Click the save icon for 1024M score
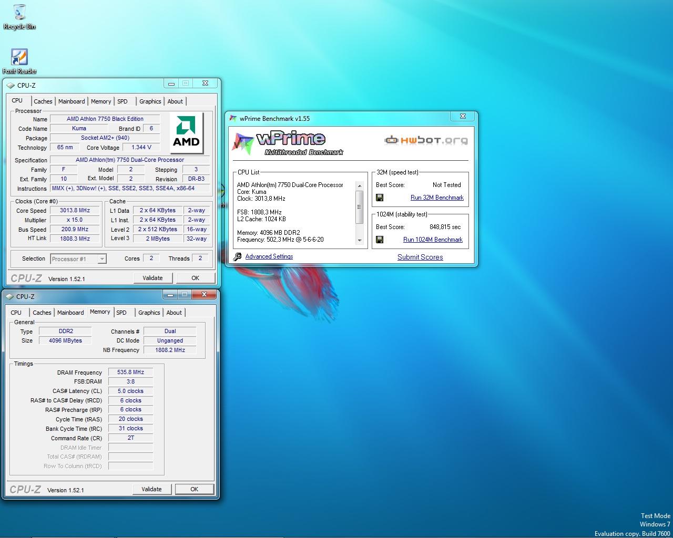673x538 pixels. click(x=380, y=240)
